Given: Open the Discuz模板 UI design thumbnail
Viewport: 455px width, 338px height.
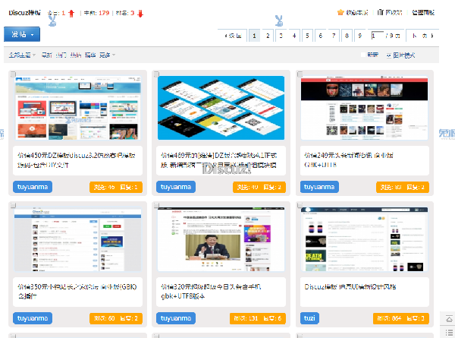Looking at the screenshot, I should click(x=365, y=239).
